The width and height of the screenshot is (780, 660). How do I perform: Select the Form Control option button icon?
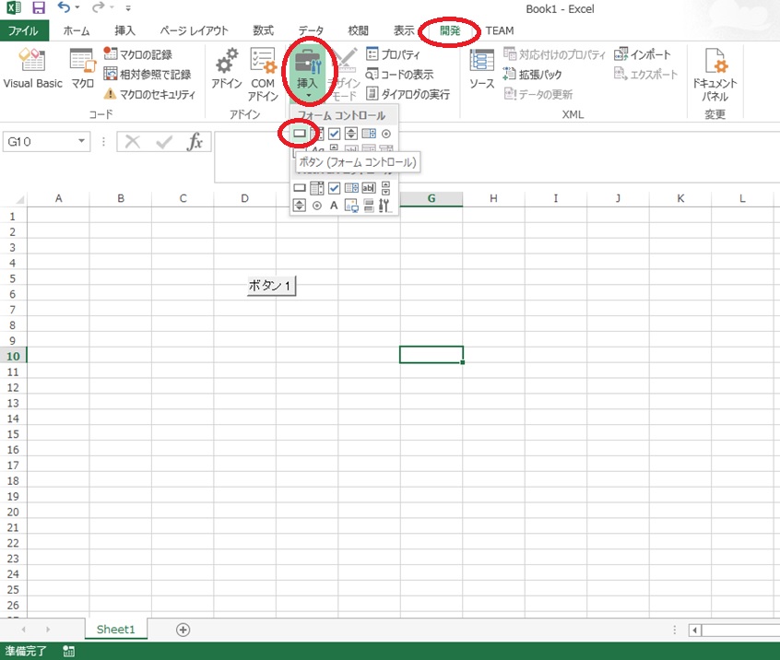386,134
